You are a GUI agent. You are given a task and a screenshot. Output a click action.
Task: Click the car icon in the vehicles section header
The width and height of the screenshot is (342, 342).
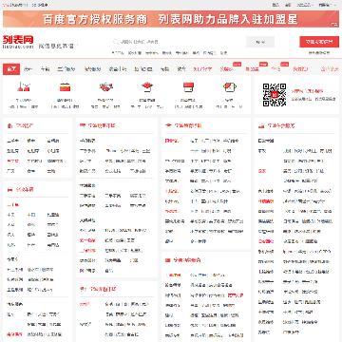coord(9,190)
